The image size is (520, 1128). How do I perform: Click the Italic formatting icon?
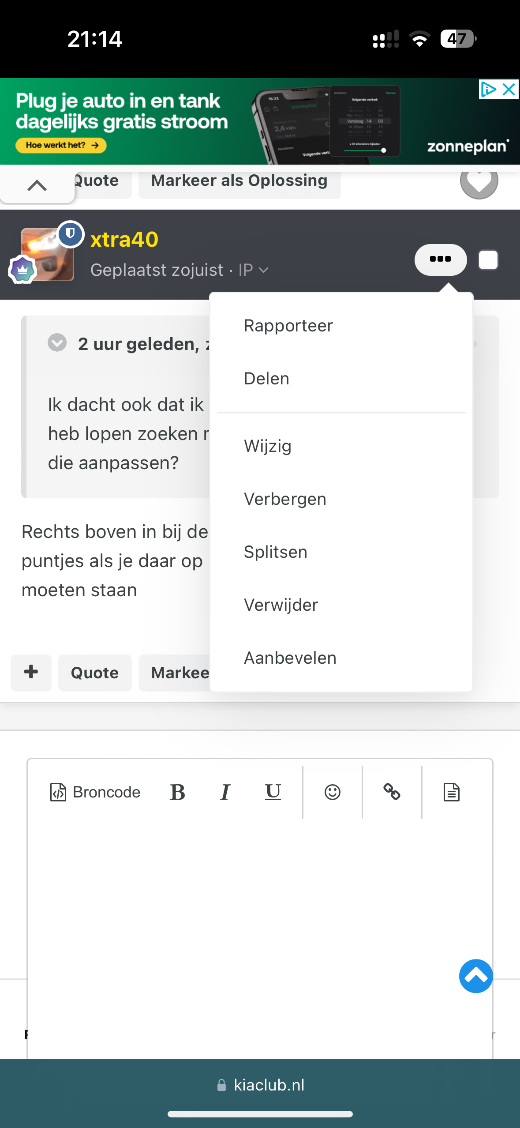225,793
